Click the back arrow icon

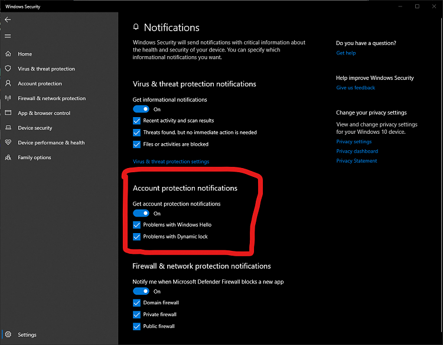[x=8, y=20]
